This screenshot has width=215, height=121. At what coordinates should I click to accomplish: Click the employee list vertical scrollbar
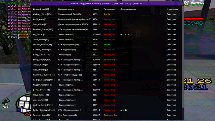(183, 57)
